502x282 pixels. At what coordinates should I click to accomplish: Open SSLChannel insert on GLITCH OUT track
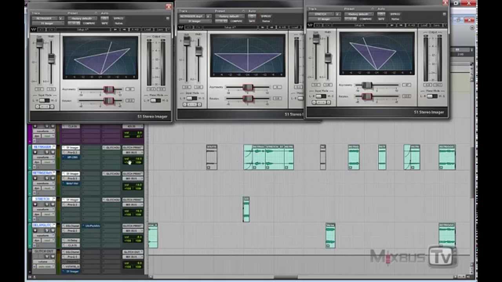(71, 251)
